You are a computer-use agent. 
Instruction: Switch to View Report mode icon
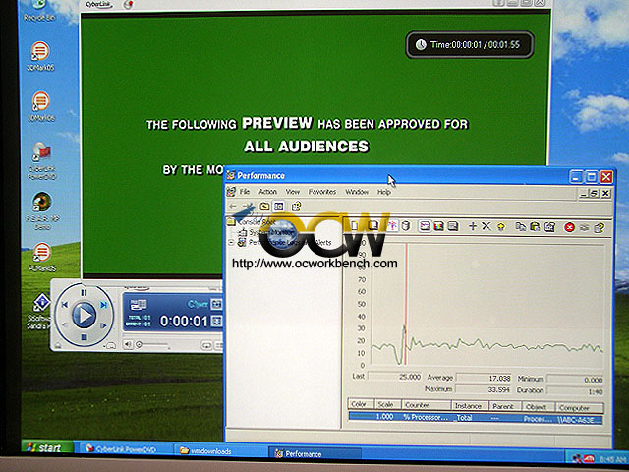(x=452, y=226)
